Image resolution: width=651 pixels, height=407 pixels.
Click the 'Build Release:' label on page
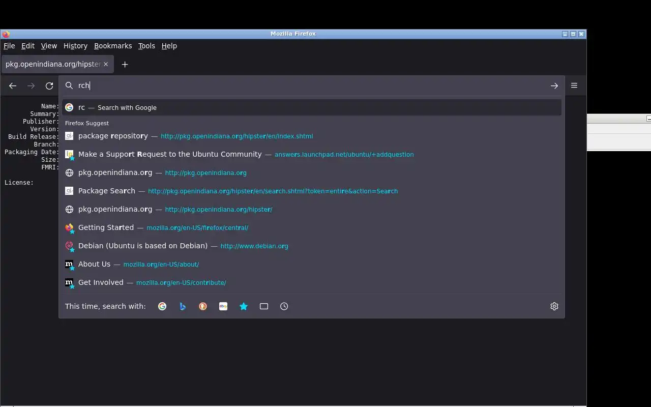(34, 137)
